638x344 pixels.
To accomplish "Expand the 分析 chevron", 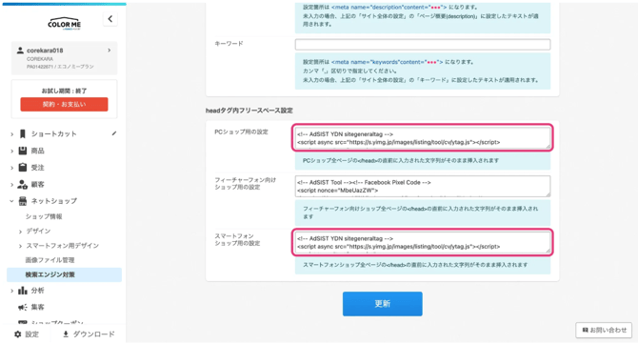I will 11,291.
